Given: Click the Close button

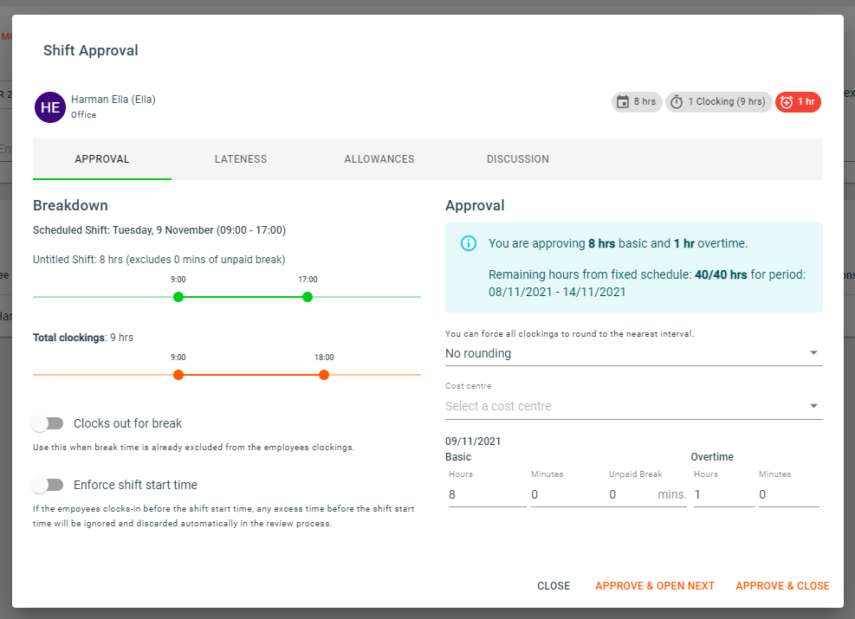Looking at the screenshot, I should pyautogui.click(x=554, y=586).
